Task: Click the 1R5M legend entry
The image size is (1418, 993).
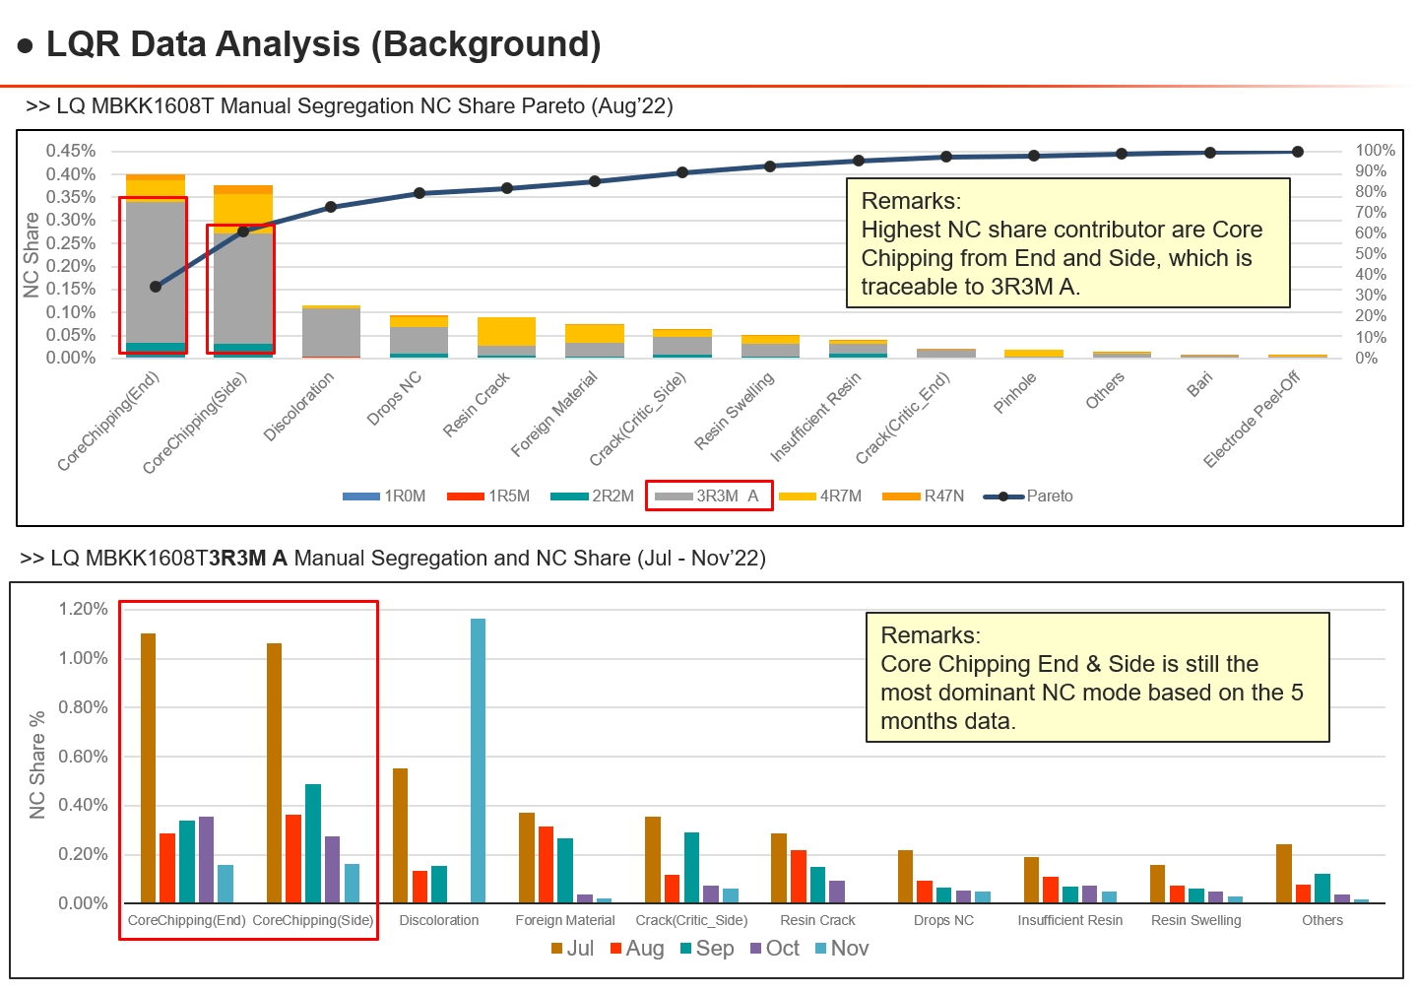Action: [x=487, y=496]
